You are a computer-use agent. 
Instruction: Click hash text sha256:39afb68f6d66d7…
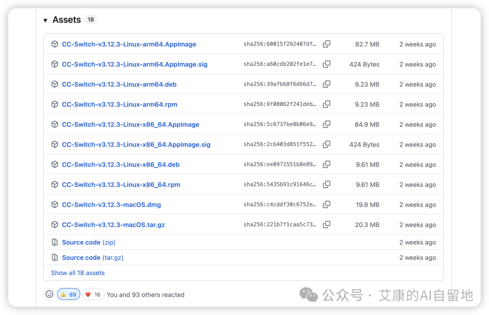(x=280, y=84)
